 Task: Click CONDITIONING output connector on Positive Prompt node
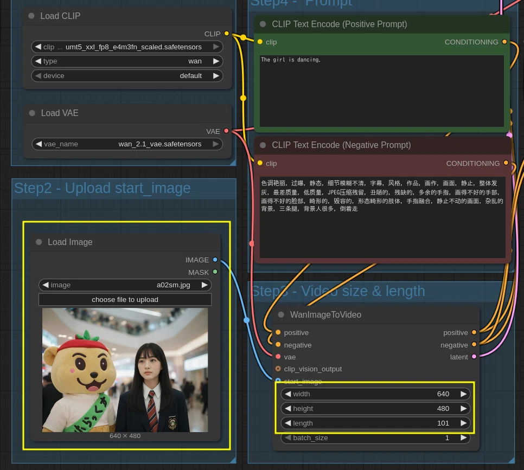[x=504, y=42]
